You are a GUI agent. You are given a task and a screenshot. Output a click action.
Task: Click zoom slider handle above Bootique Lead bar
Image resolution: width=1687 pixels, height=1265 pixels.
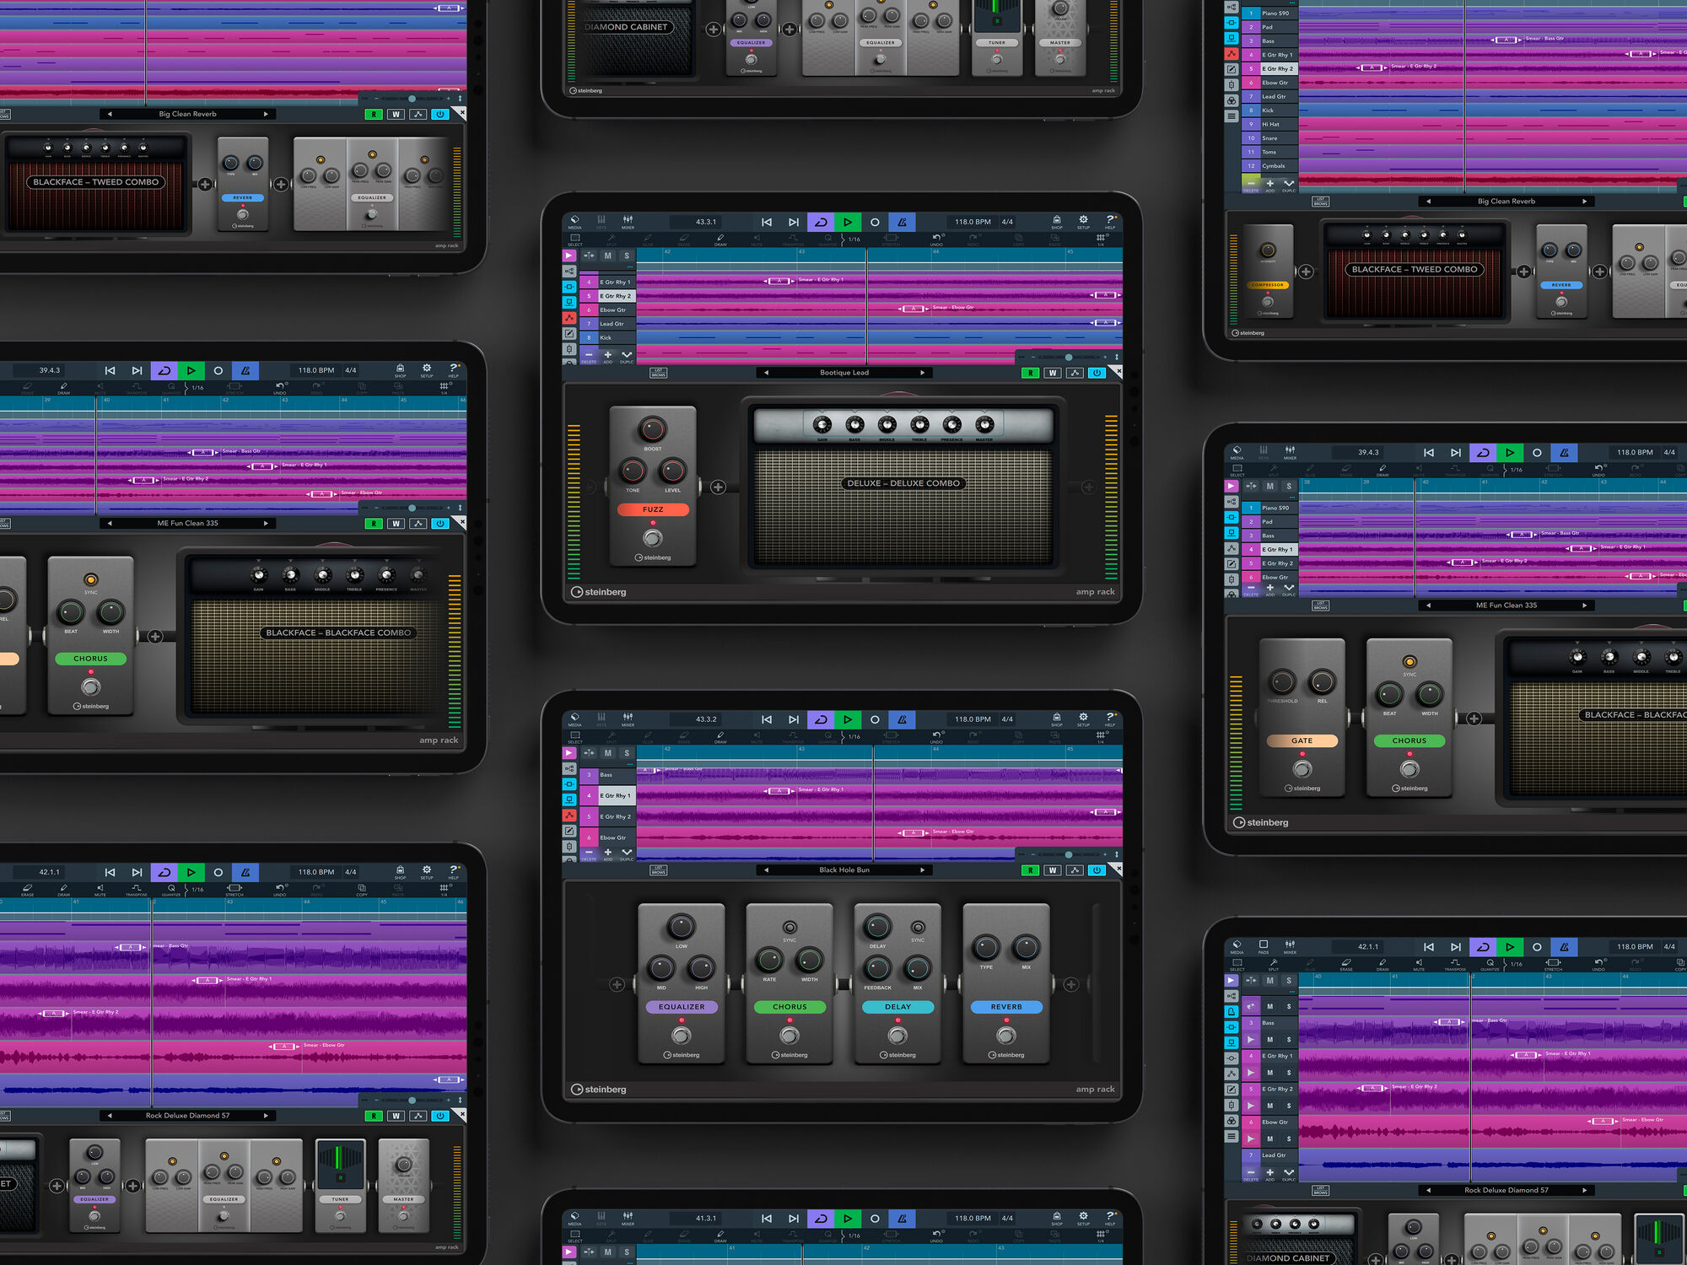(x=1069, y=358)
